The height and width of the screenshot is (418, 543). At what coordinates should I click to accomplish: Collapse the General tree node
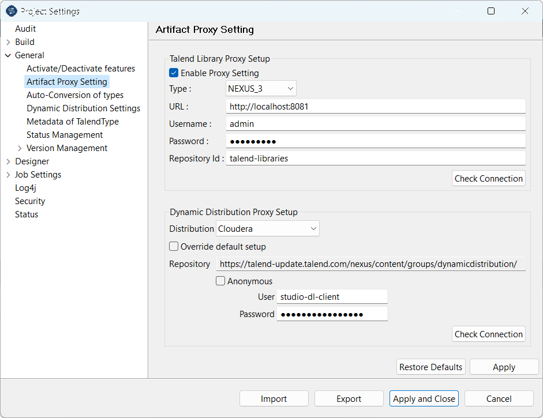(8, 55)
